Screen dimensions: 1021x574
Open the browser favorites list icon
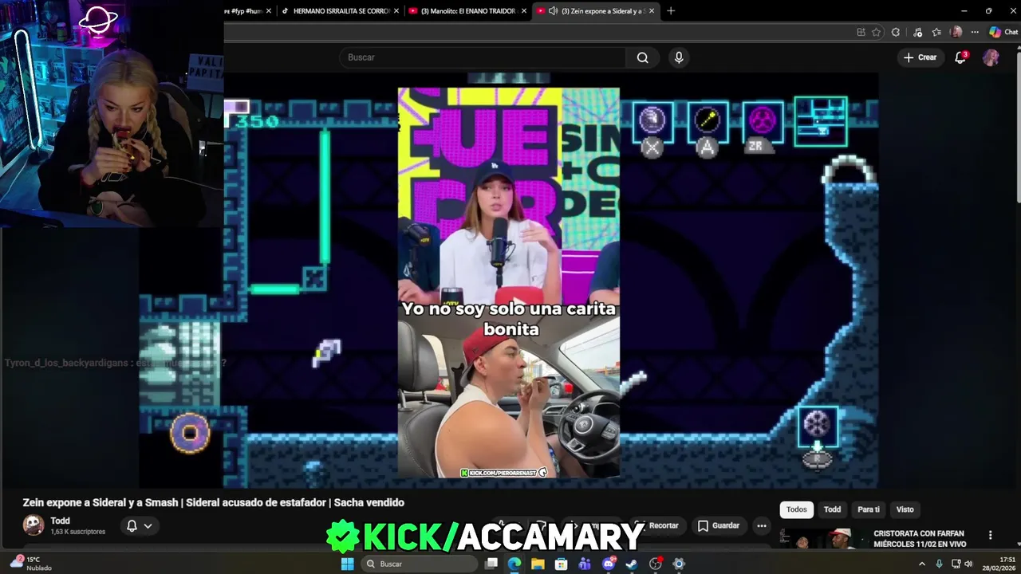(x=936, y=32)
